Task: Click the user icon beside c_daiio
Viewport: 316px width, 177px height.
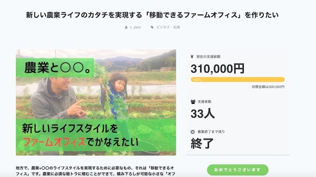Action: 126,28
